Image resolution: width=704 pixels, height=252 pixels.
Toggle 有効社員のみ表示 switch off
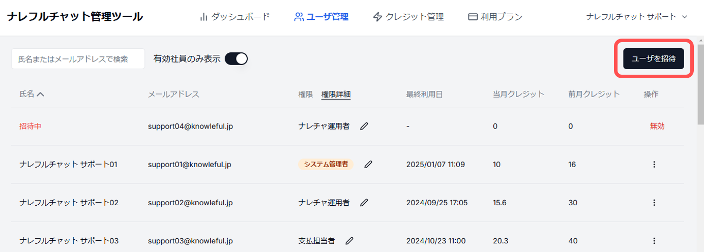236,59
